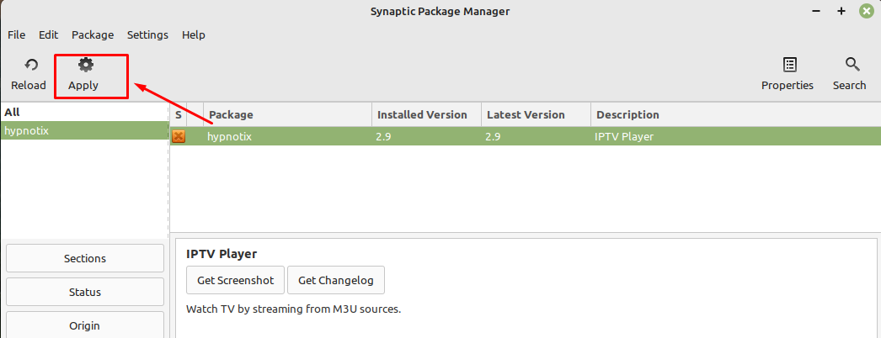Sort by Description column header
The width and height of the screenshot is (881, 338).
coord(735,114)
